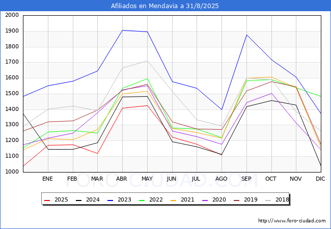The image size is (331, 229).
Task: Click the 1400 y-axis value
Action: point(12,109)
